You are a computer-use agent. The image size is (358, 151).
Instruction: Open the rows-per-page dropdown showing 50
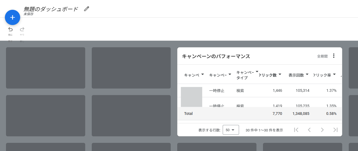(x=231, y=130)
